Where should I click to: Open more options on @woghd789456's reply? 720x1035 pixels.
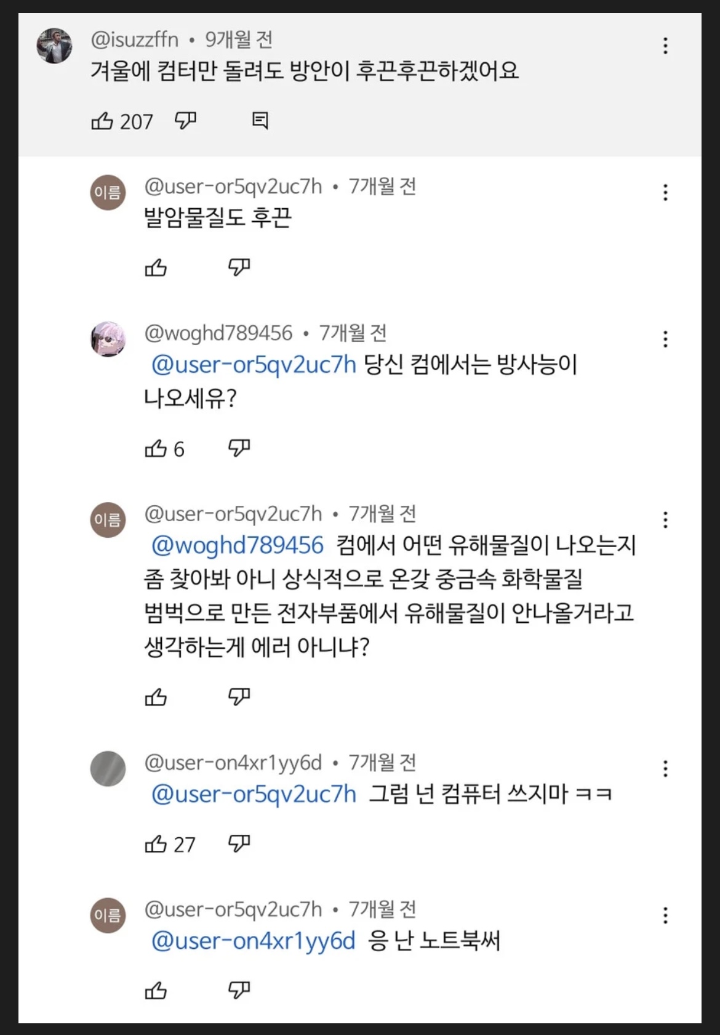[x=665, y=339]
